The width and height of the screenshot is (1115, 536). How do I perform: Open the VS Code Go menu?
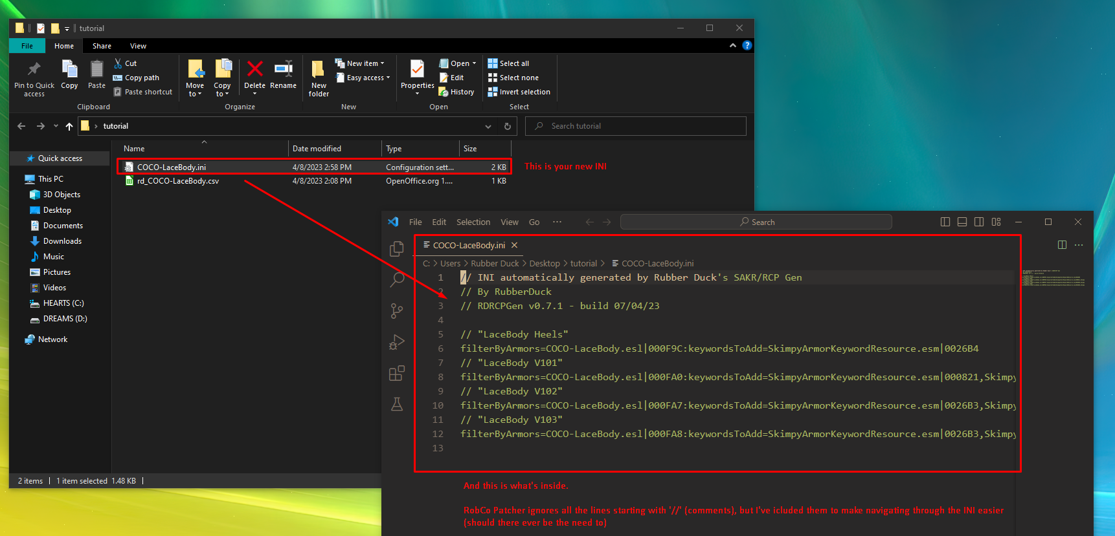(x=534, y=222)
